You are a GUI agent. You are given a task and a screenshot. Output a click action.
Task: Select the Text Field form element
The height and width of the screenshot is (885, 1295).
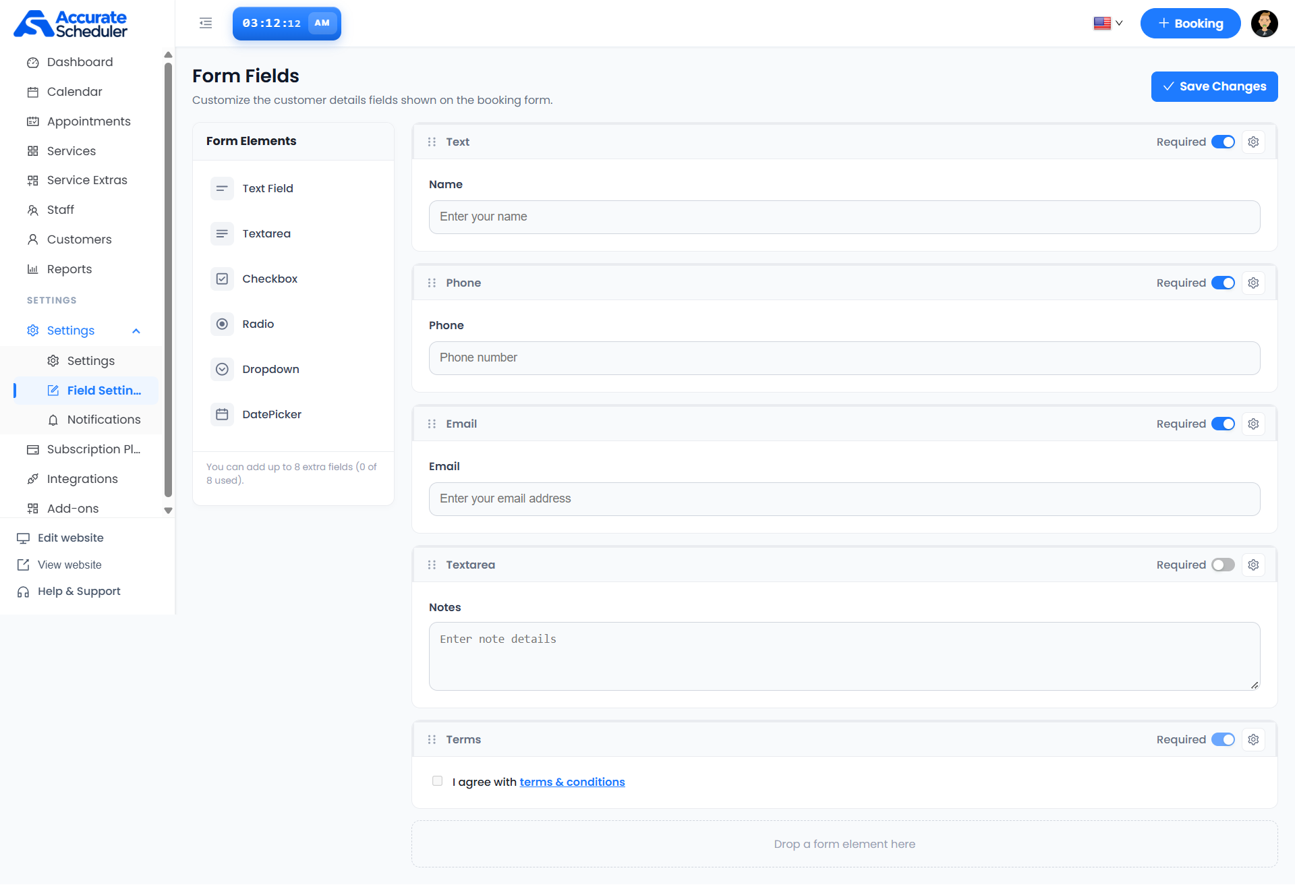(x=293, y=188)
